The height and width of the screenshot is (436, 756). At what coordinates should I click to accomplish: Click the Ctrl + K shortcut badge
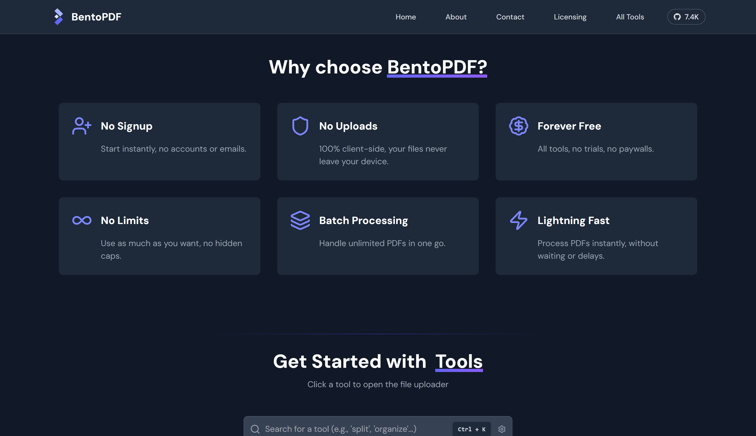pos(471,429)
